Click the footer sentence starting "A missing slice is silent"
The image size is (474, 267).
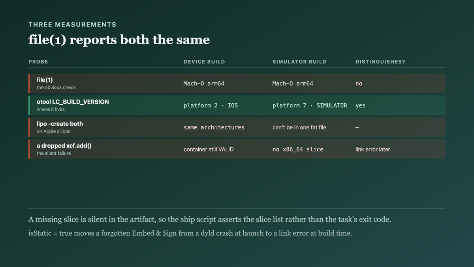[210, 220]
